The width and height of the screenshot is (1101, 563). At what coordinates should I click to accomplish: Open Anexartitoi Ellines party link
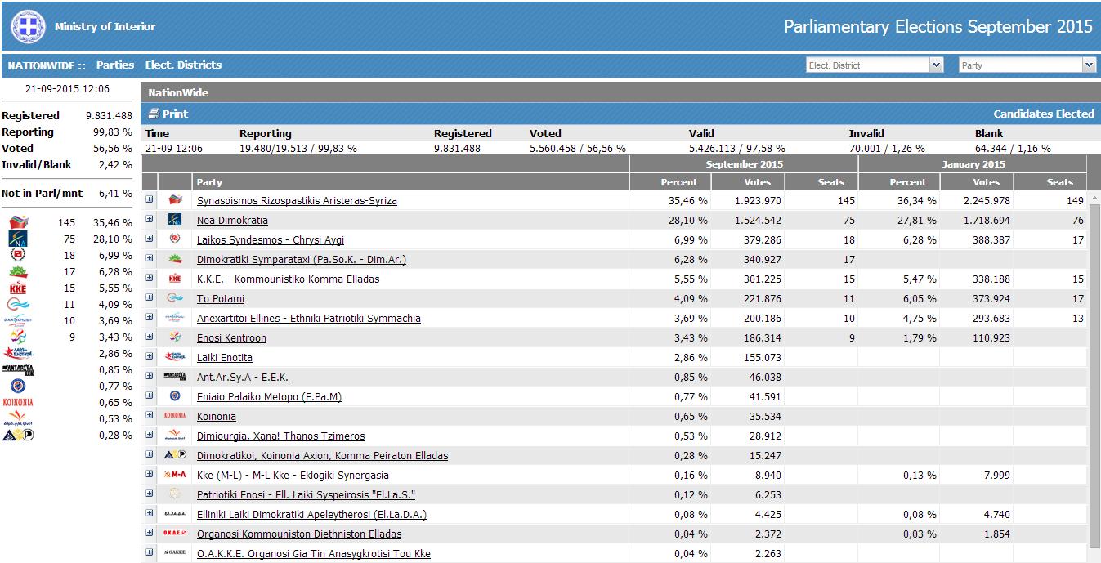tap(308, 319)
